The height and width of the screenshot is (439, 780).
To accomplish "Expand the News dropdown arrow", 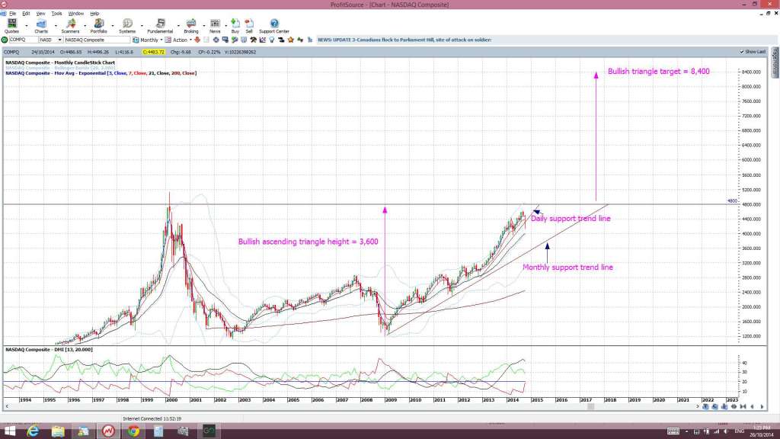I will 225,25.
